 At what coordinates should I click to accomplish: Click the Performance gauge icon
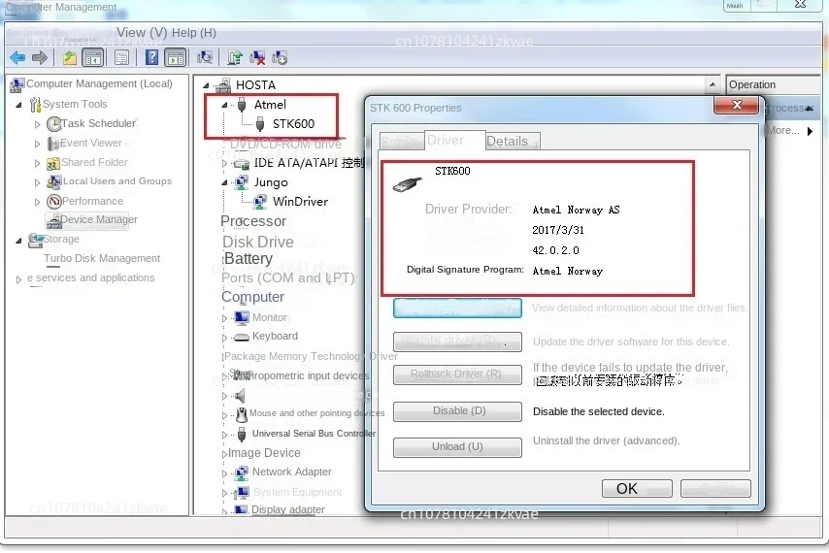tap(54, 201)
